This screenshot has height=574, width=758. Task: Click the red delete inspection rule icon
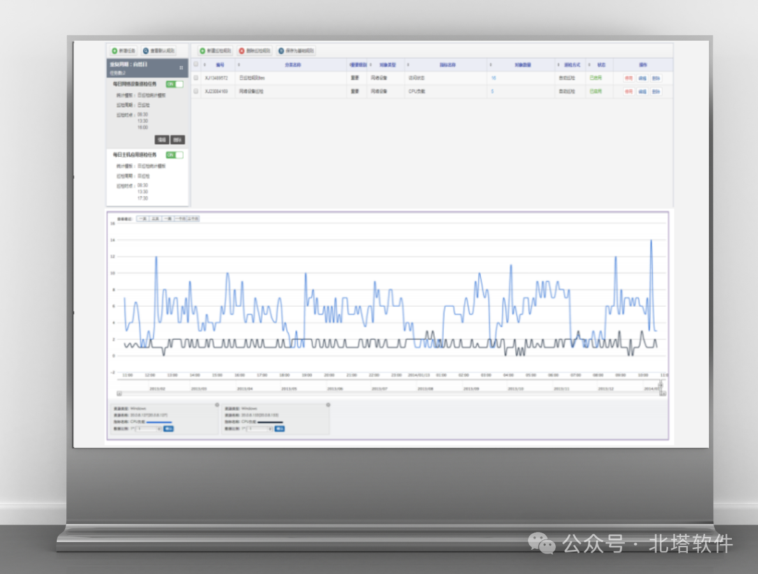242,50
